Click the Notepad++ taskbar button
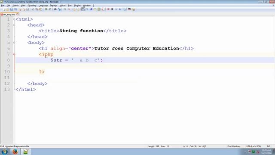 [26, 152]
